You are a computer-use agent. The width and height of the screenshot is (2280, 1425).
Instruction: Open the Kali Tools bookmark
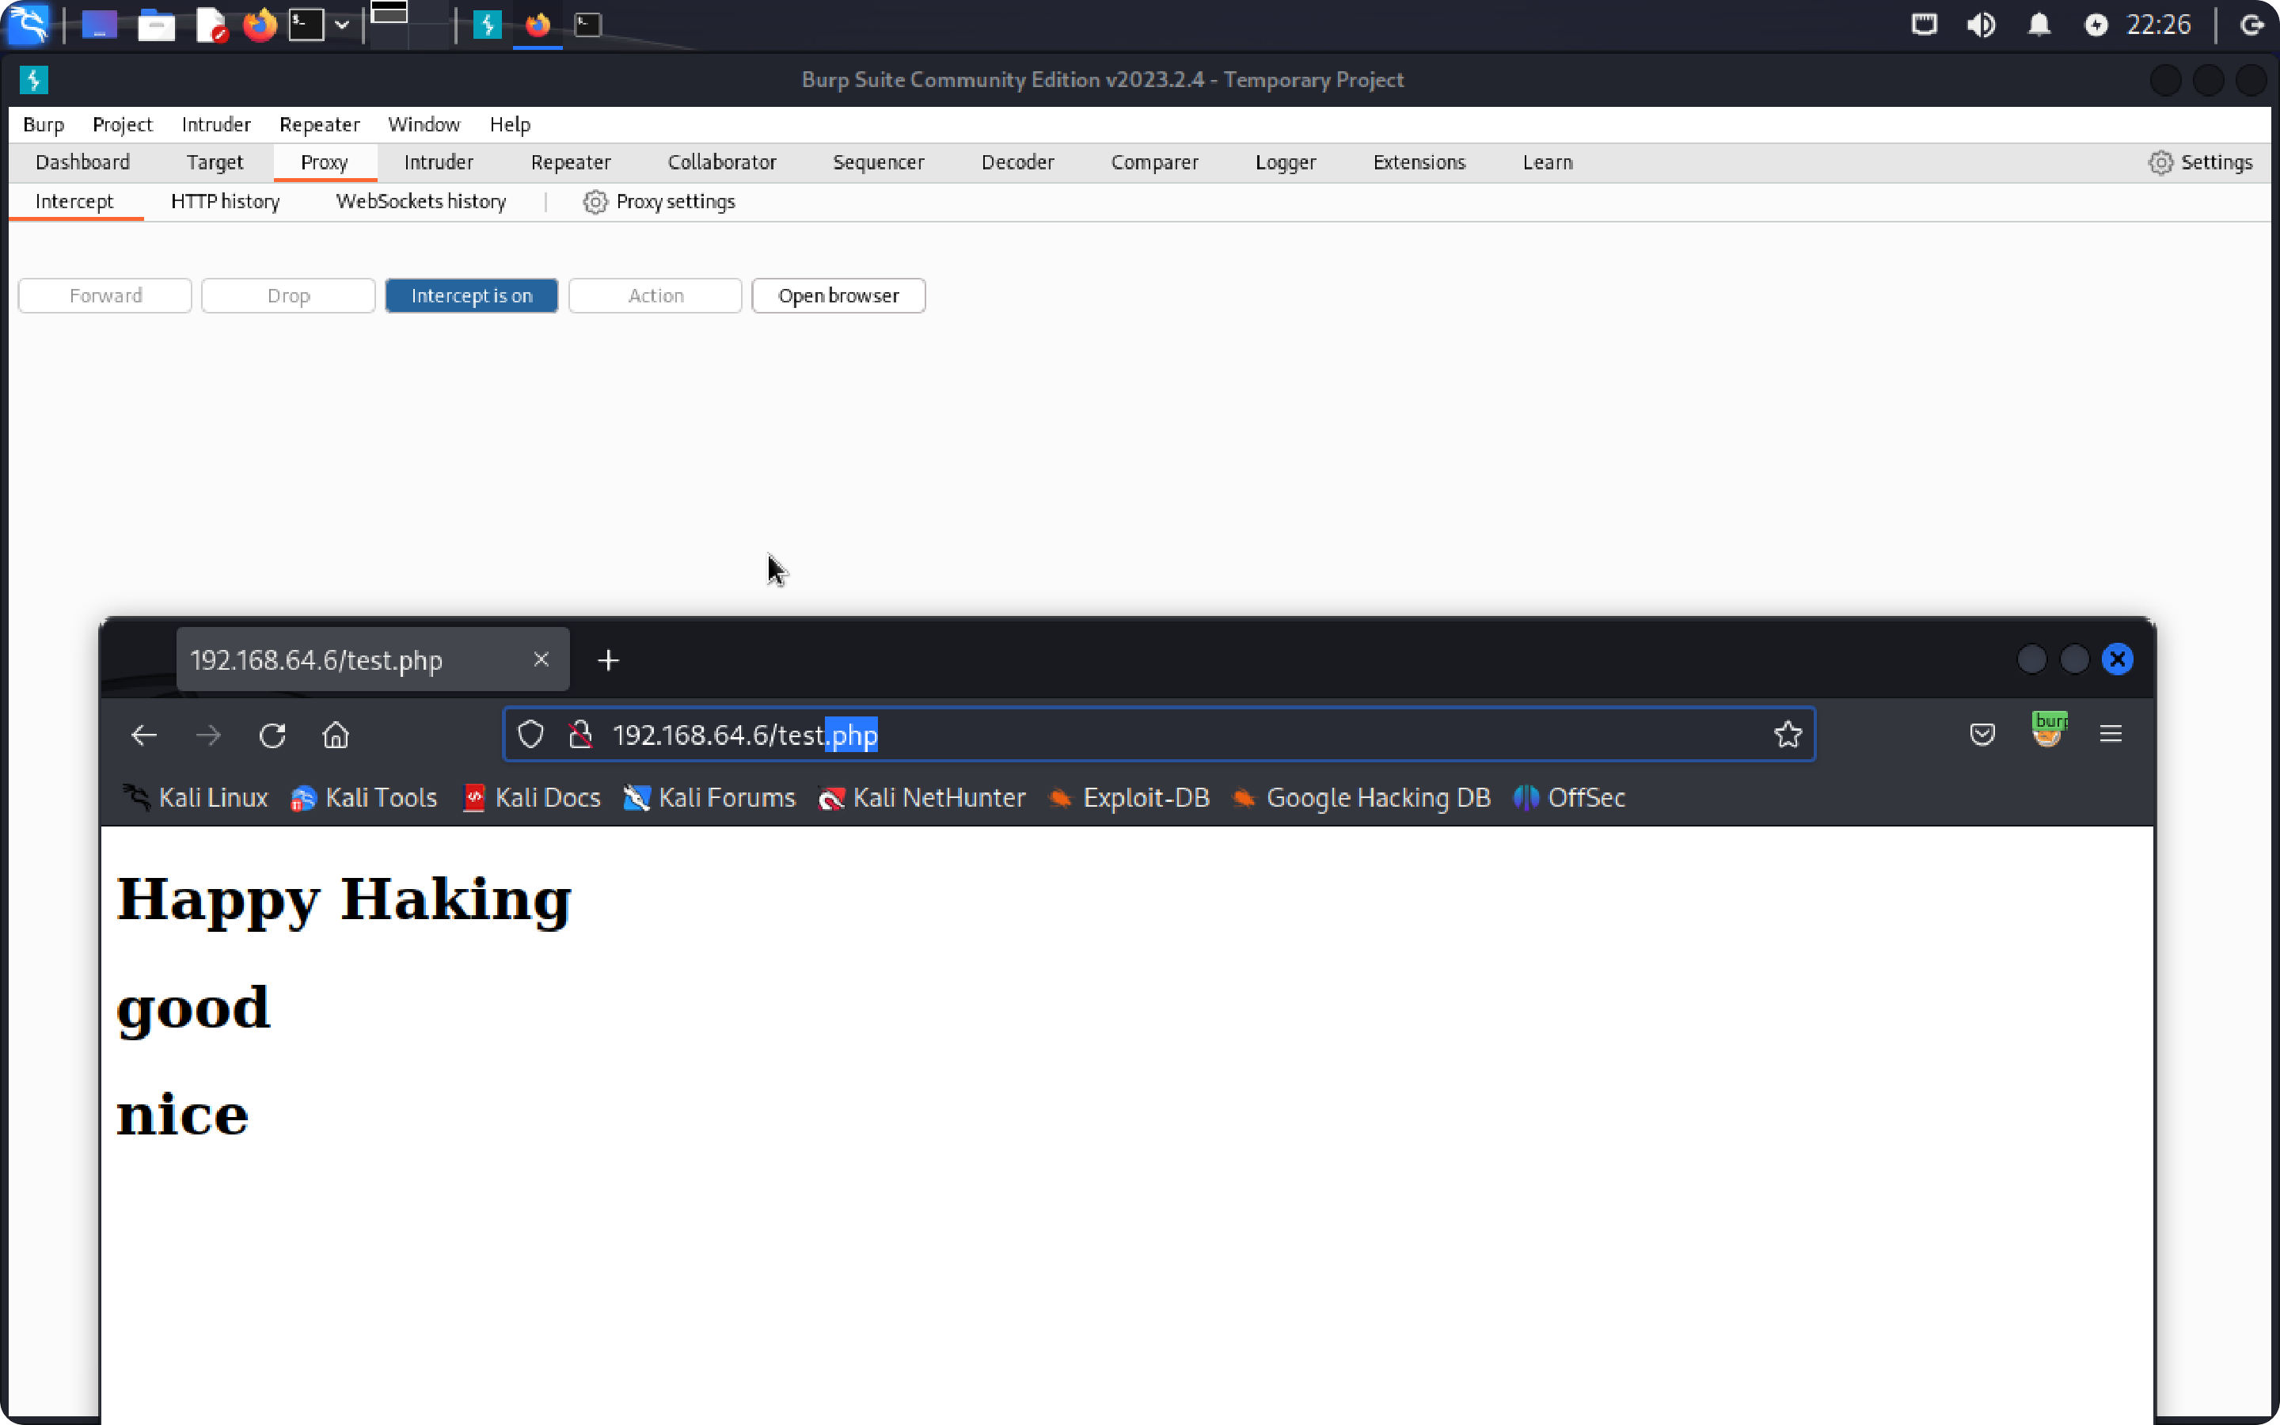[363, 798]
